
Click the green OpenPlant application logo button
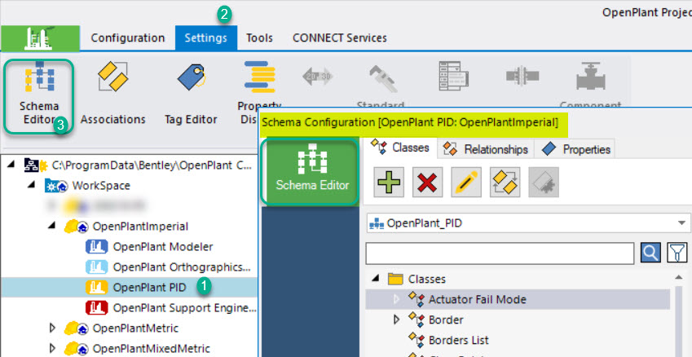[x=40, y=38]
